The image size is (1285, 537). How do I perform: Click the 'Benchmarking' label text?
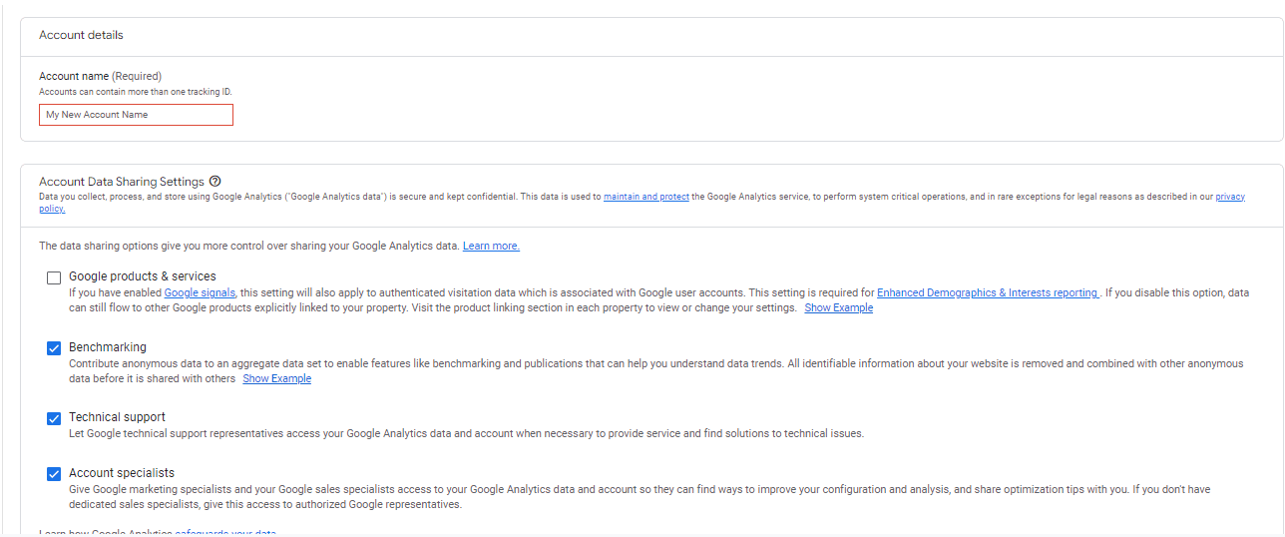[x=108, y=347]
